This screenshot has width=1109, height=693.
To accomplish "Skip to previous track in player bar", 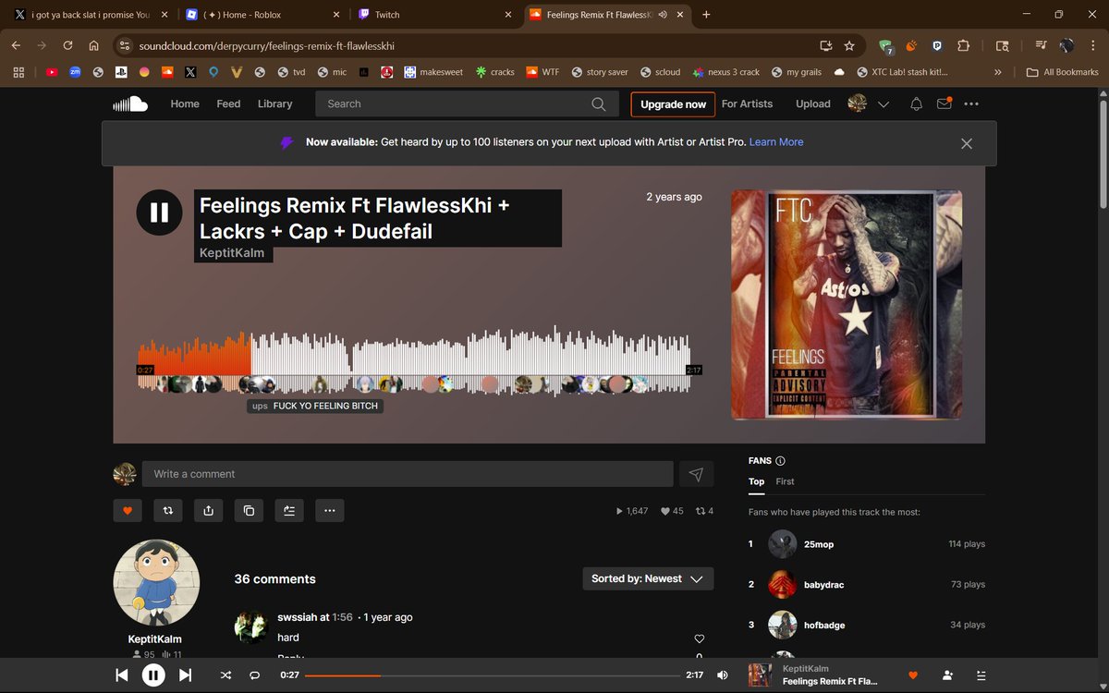I will [x=122, y=675].
